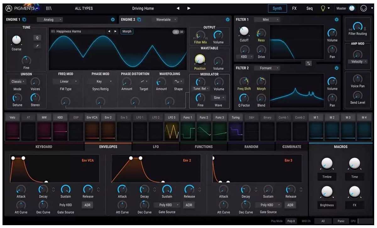Click the Filter 2 Freq Shift knob
The height and width of the screenshot is (228, 377).
pyautogui.click(x=244, y=82)
